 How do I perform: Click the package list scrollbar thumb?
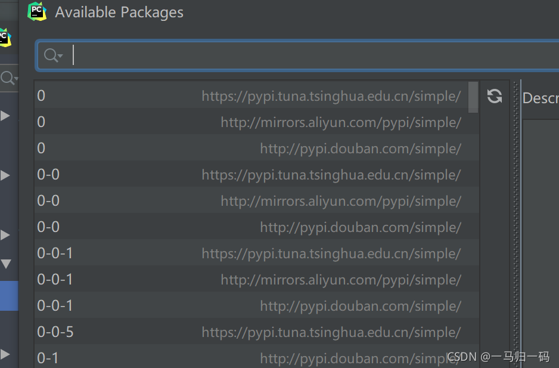473,97
